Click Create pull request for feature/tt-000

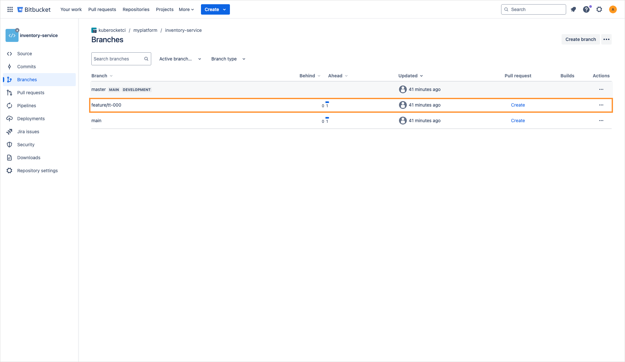coord(518,105)
